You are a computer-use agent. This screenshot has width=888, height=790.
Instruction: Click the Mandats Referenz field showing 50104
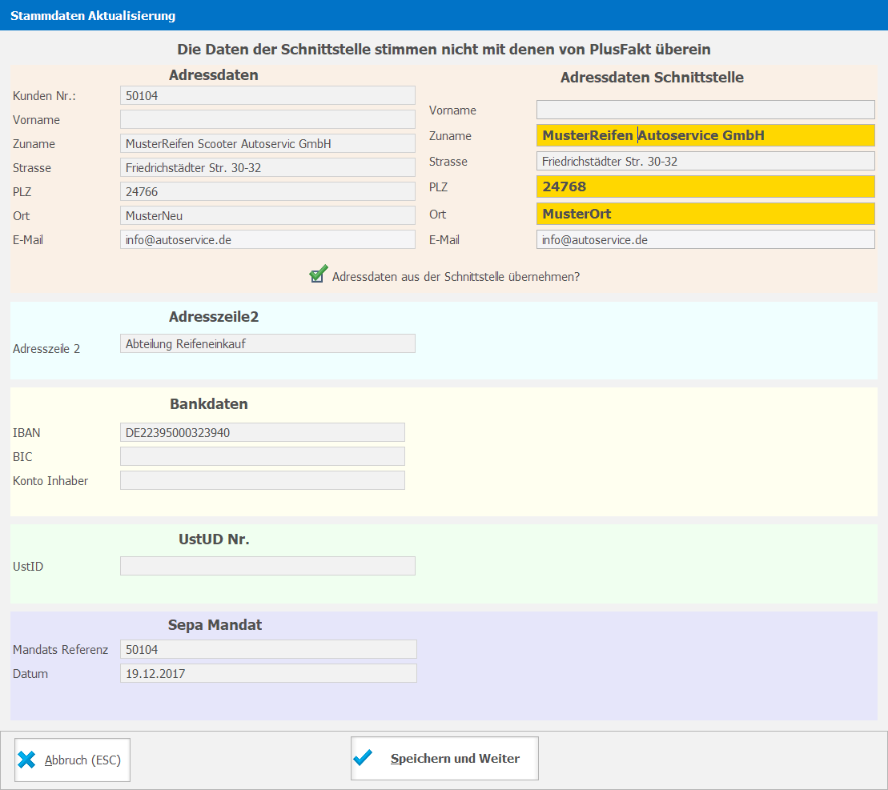[x=268, y=649]
